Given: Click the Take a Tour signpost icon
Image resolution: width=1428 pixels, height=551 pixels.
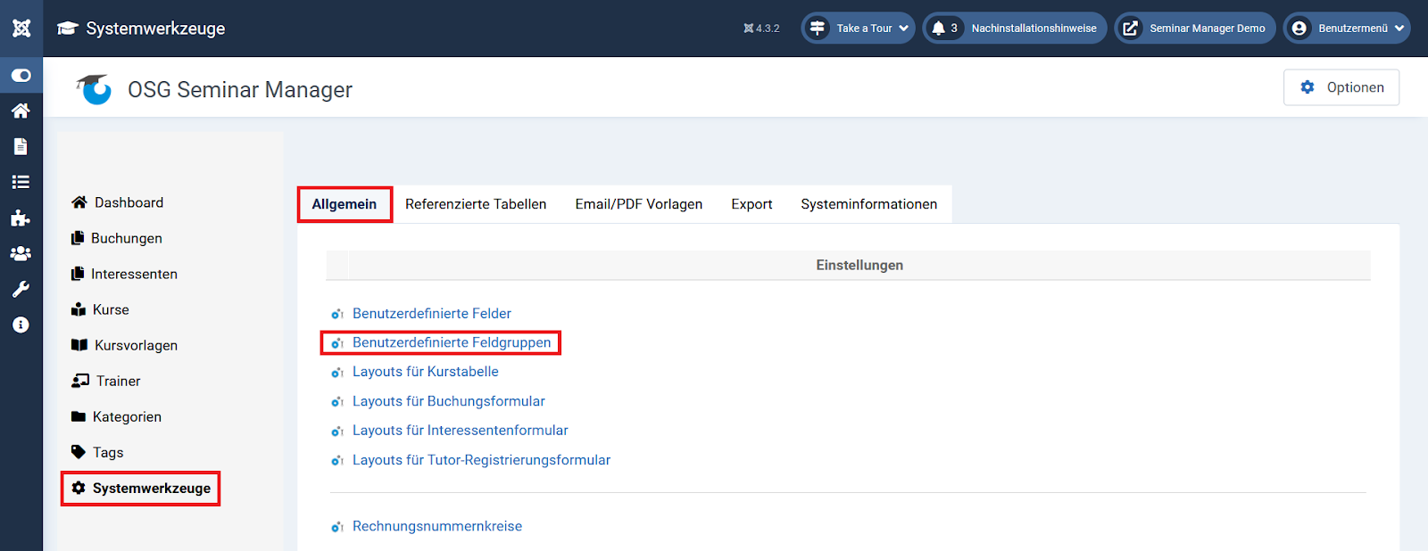Looking at the screenshot, I should pos(818,29).
